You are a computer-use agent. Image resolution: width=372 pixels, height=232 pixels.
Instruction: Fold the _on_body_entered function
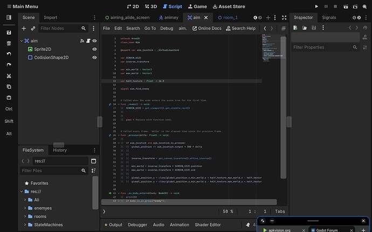point(119,193)
